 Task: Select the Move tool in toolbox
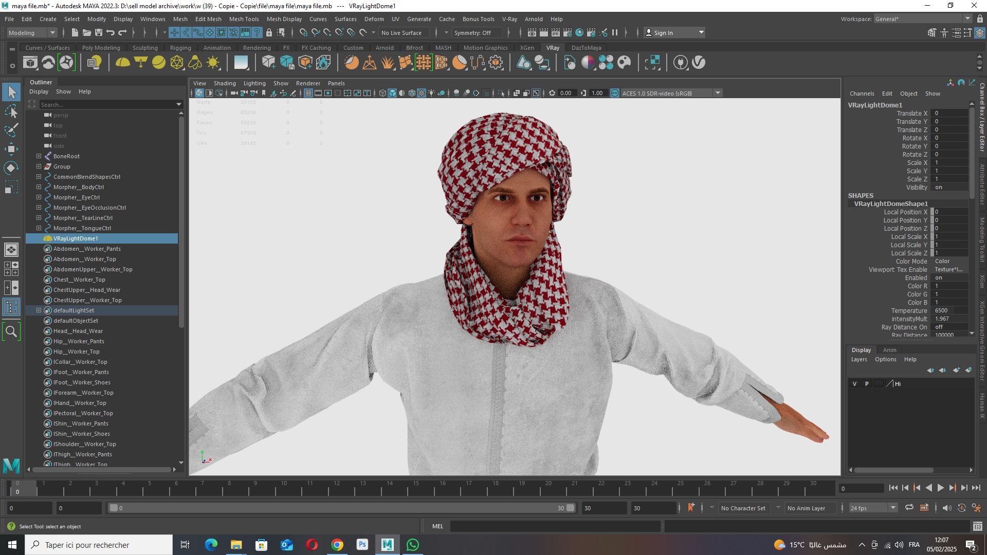click(x=11, y=149)
